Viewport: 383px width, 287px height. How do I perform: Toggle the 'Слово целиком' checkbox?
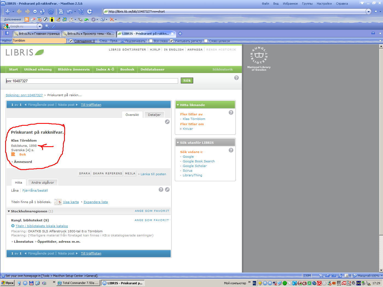pos(206,41)
